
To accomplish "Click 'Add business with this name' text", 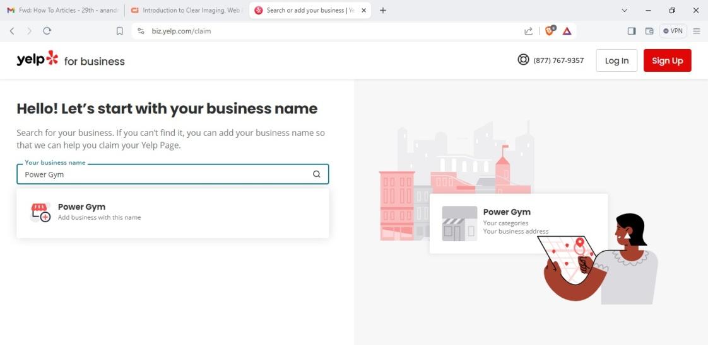I will pyautogui.click(x=99, y=218).
